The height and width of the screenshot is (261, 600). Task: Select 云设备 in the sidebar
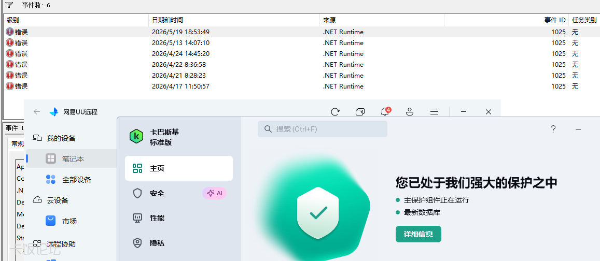coord(71,200)
